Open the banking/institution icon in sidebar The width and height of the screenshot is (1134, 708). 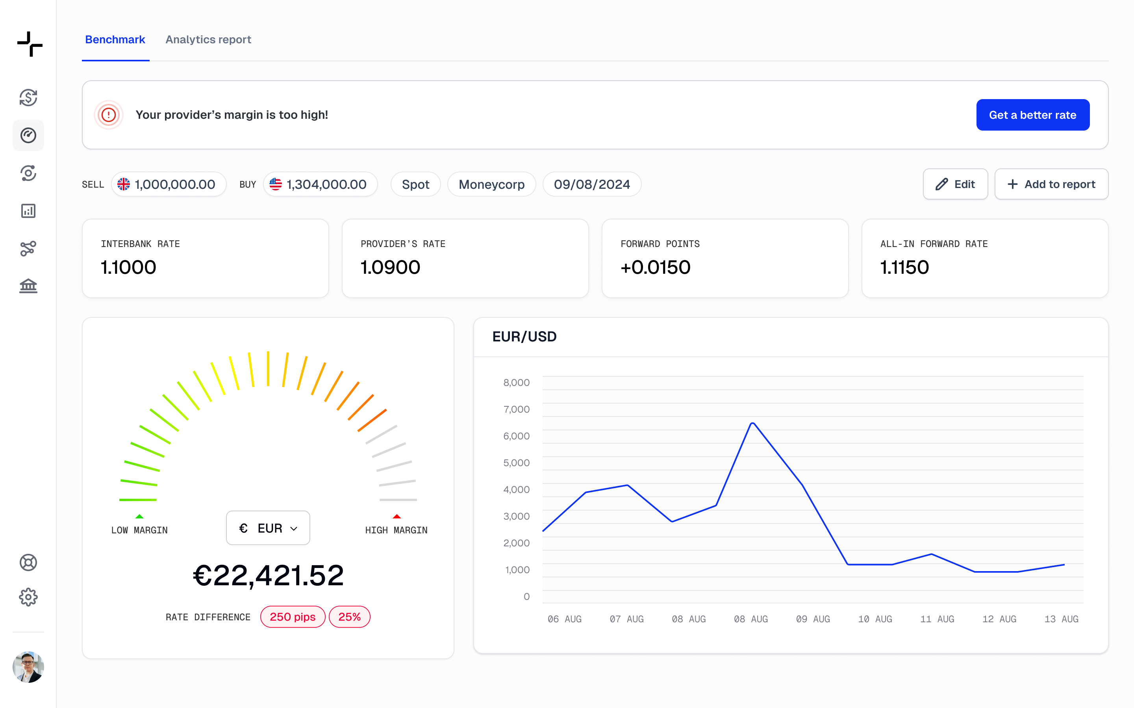click(x=29, y=286)
